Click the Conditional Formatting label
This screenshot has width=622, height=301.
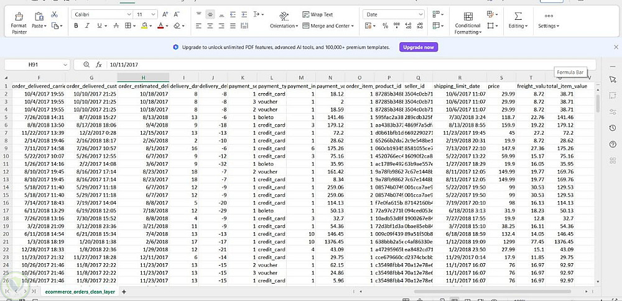click(468, 29)
